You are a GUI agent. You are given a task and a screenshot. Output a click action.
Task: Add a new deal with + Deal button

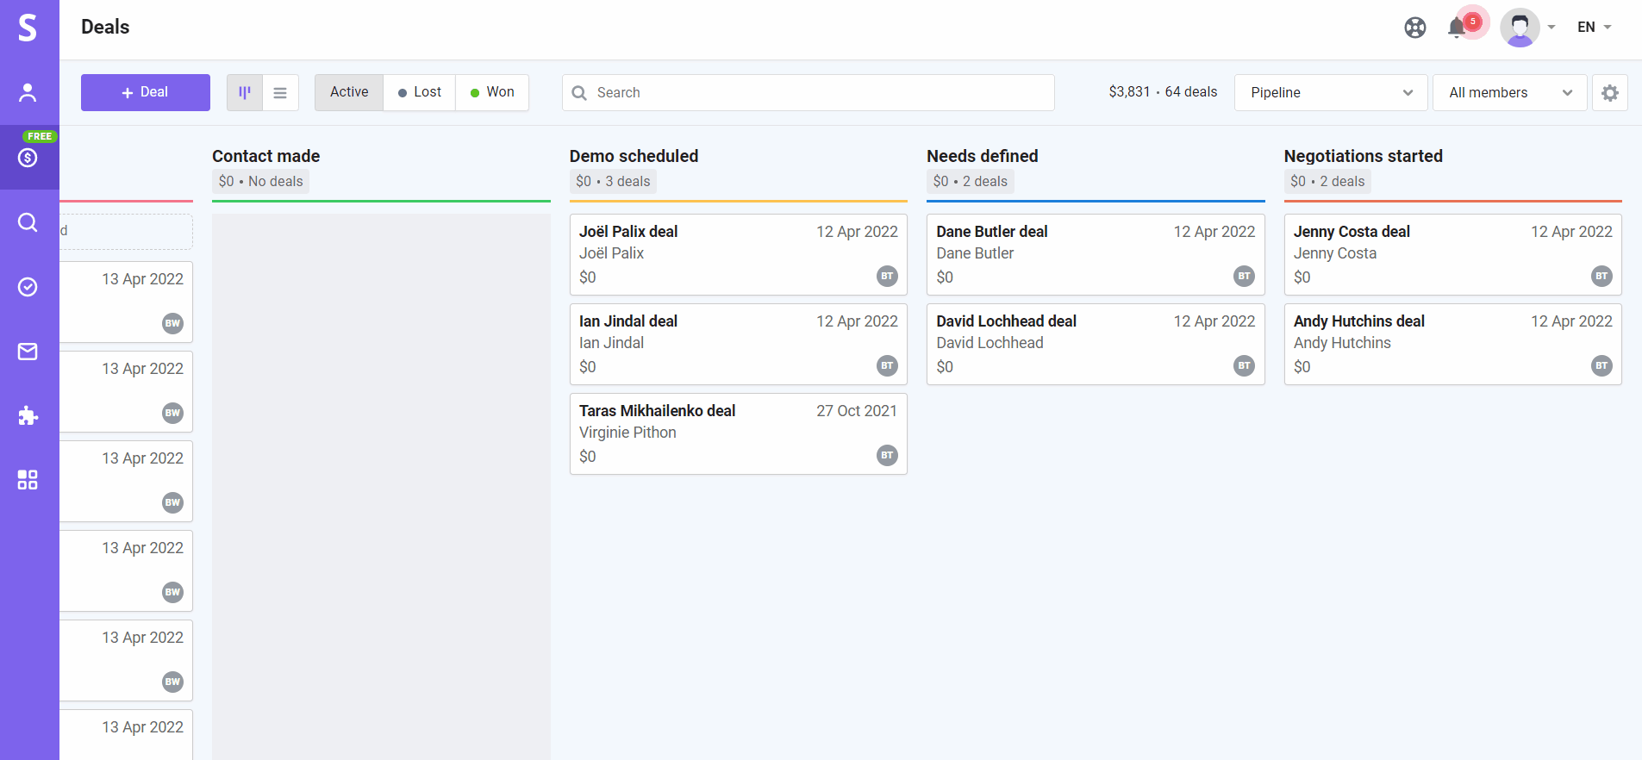146,92
